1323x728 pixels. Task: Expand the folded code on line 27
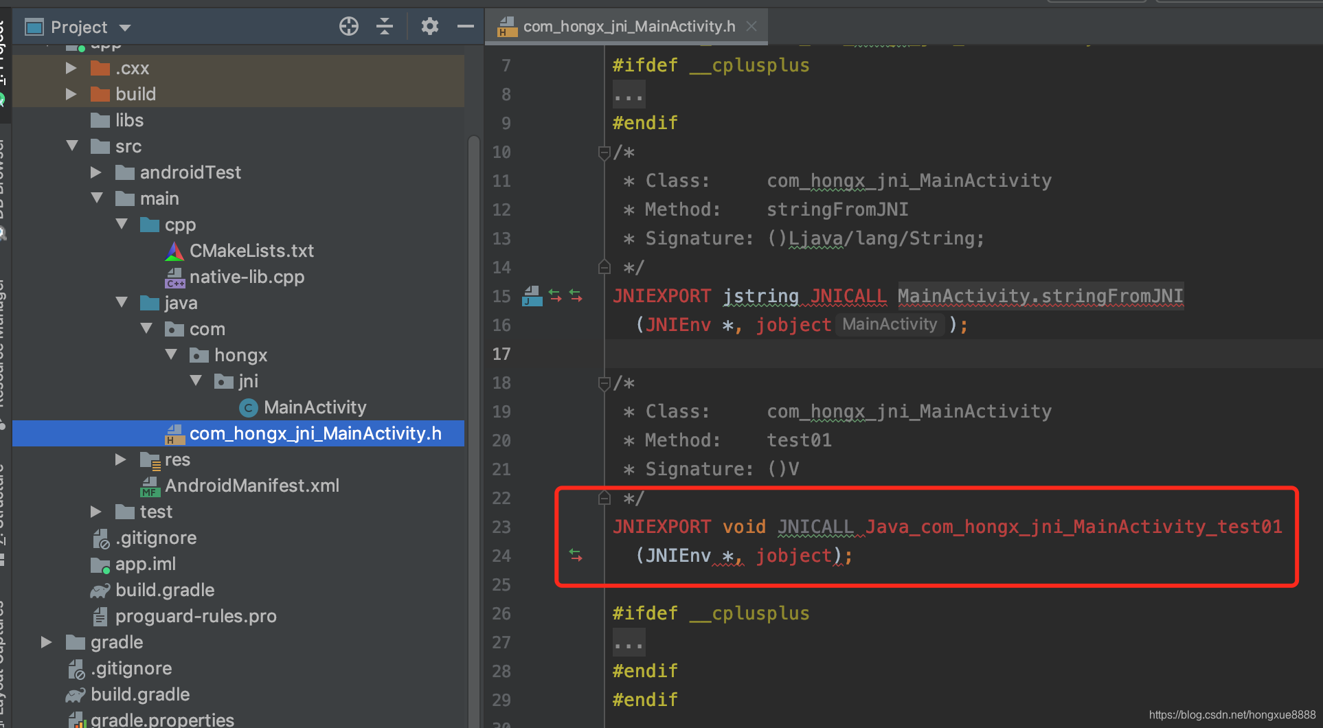[629, 643]
